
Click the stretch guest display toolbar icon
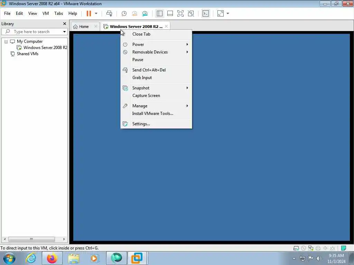pos(221,13)
